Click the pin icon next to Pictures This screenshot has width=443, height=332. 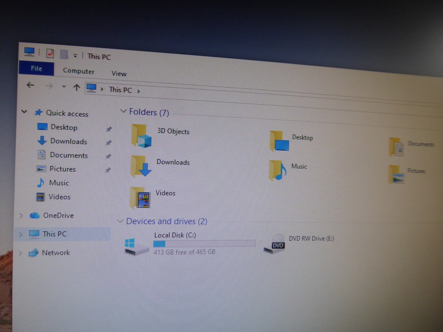(108, 170)
